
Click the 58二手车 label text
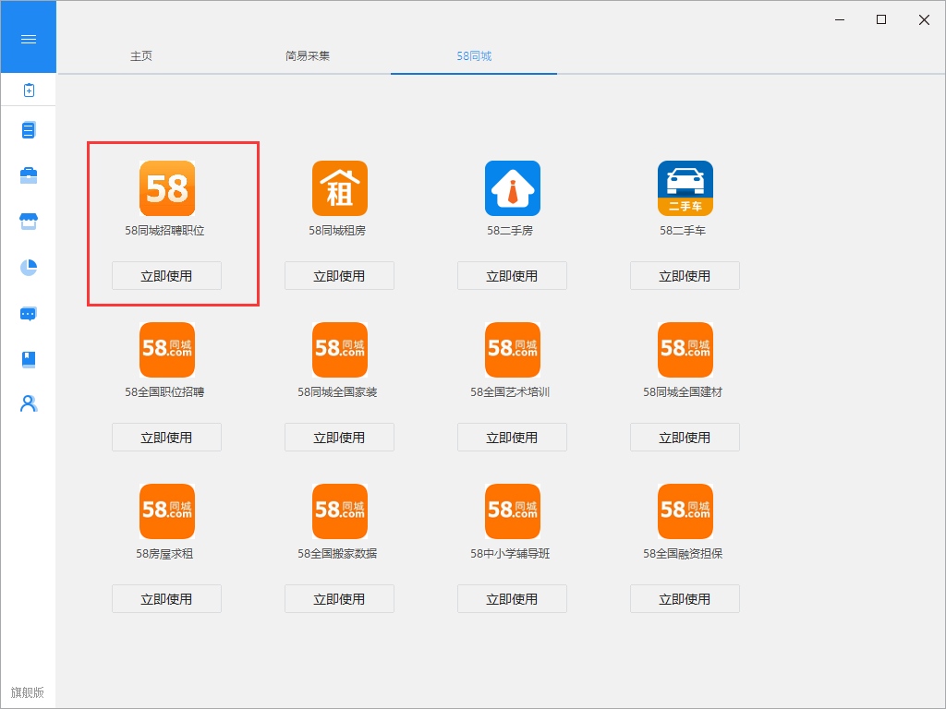click(683, 230)
